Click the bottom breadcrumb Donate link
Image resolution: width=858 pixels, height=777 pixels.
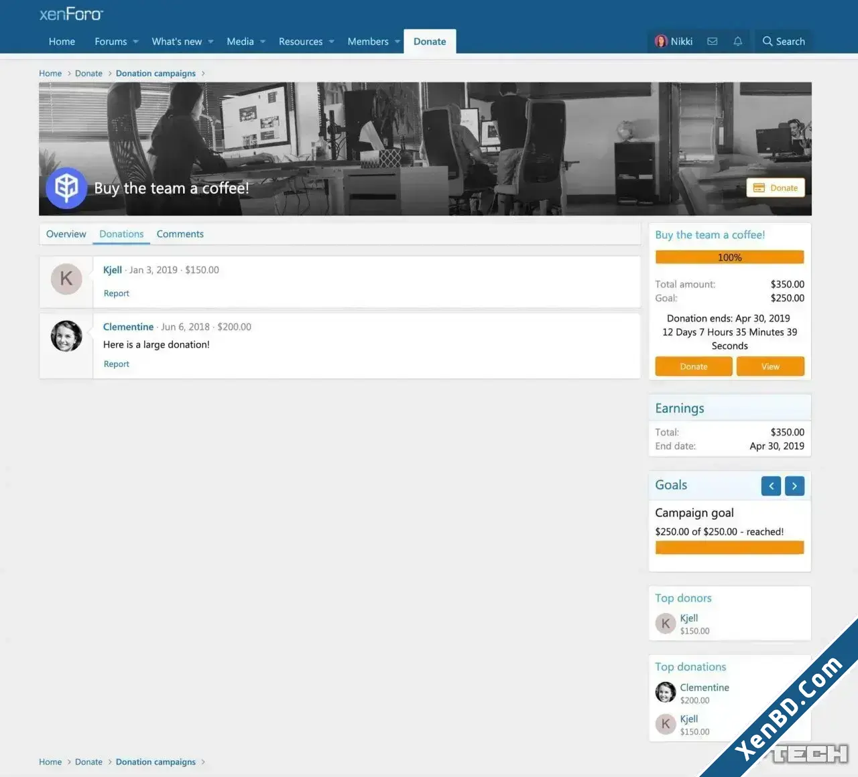click(x=88, y=762)
